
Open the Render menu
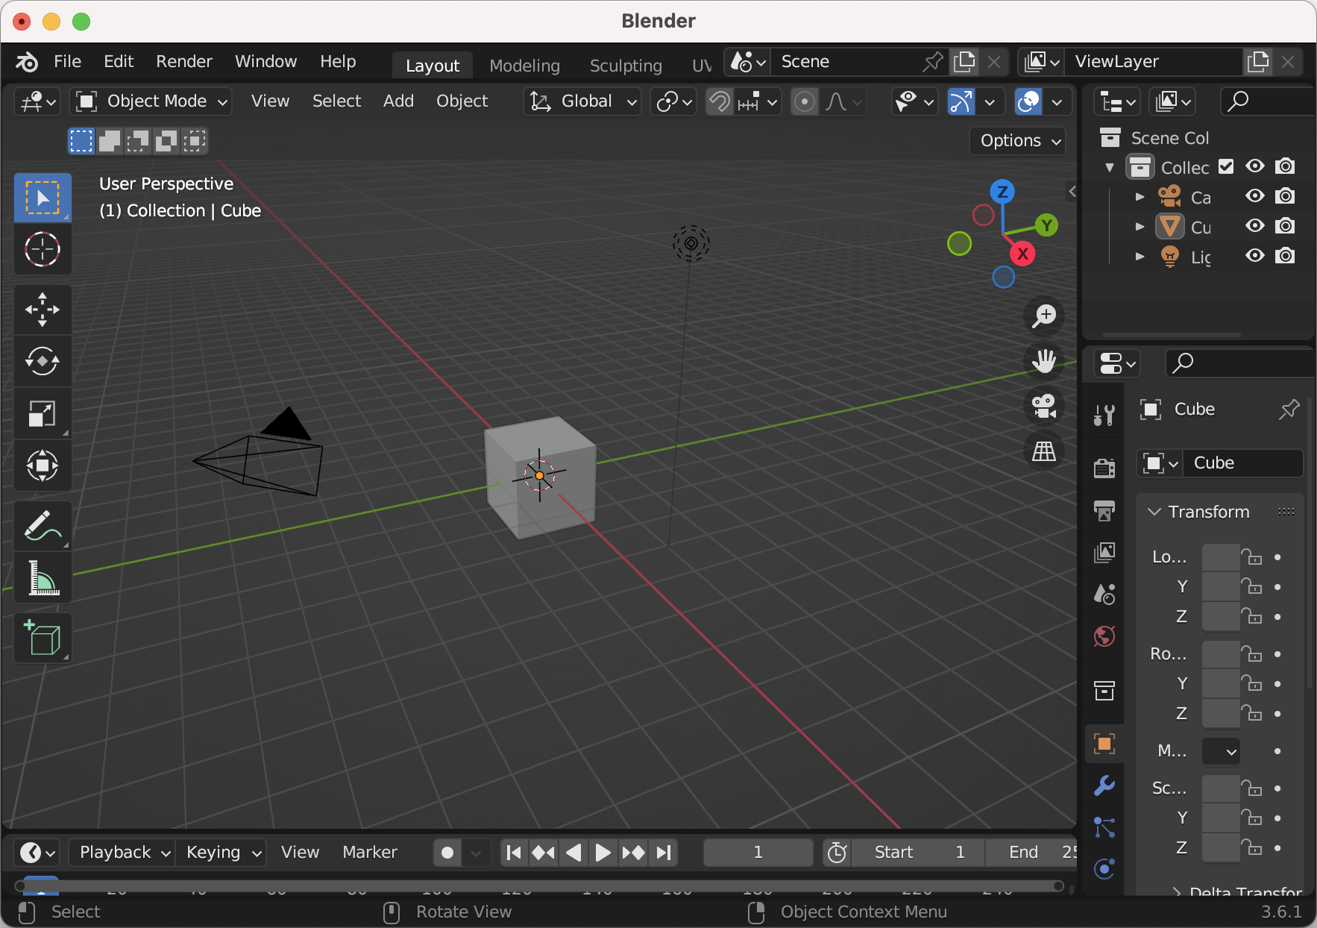(x=184, y=62)
